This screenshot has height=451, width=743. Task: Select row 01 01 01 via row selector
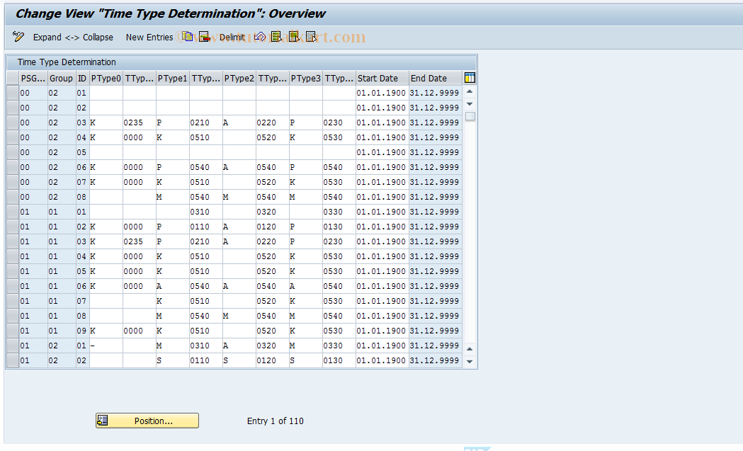click(x=13, y=212)
